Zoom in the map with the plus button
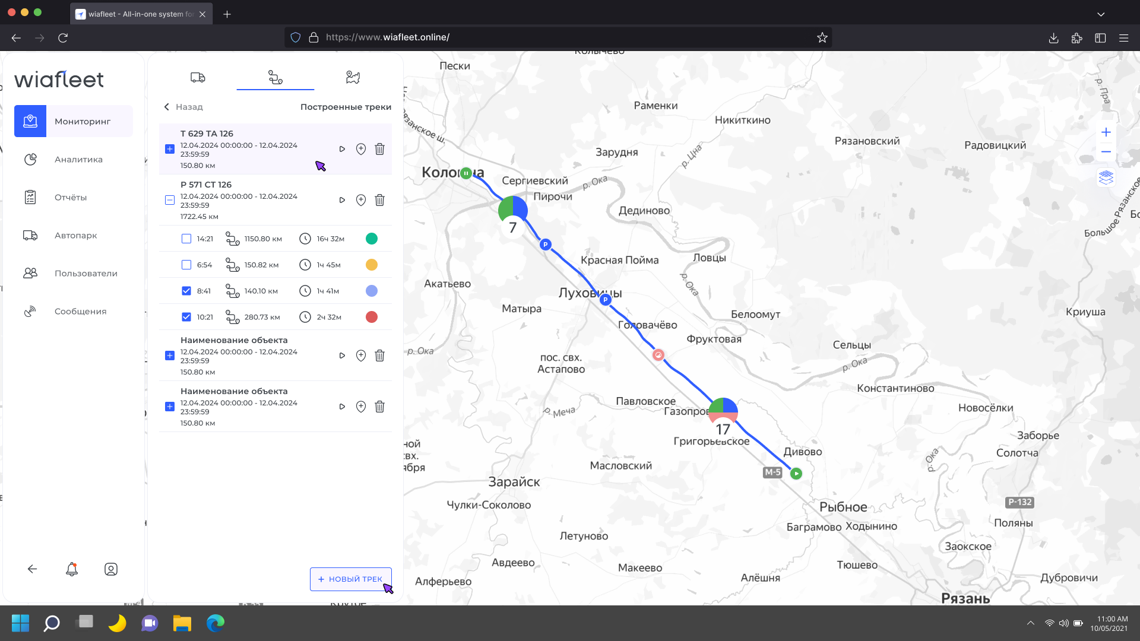Viewport: 1140px width, 641px height. tap(1106, 132)
